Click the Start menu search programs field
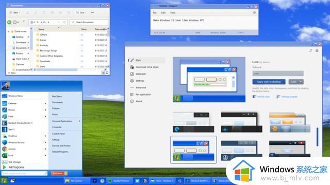Image resolution: width=330 pixels, height=185 pixels. (24, 173)
